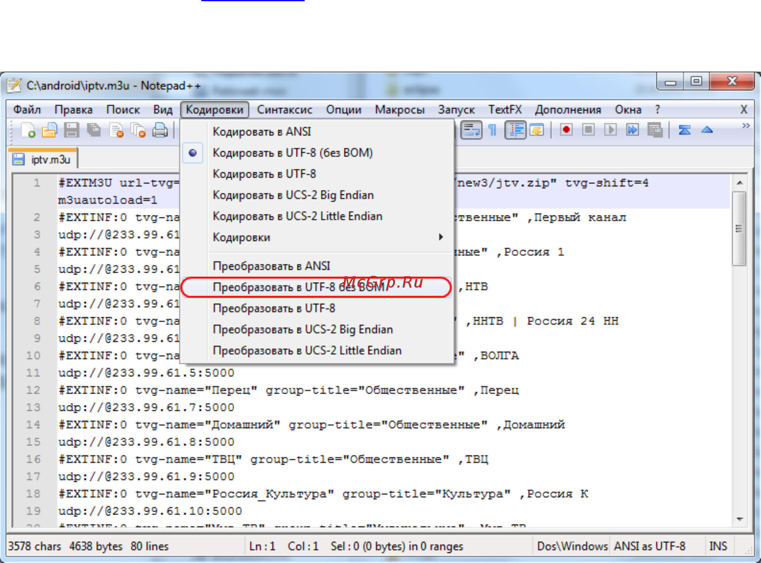Open the Синтаксис menu
Viewport: 761px width, 563px height.
pyautogui.click(x=284, y=109)
